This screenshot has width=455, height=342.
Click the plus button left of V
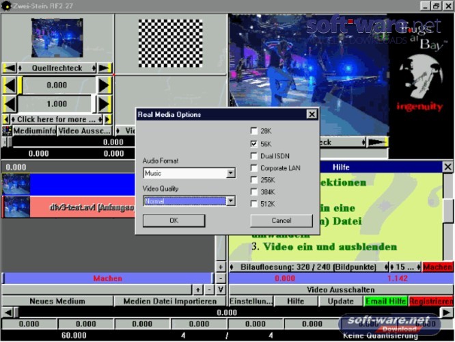(x=197, y=290)
